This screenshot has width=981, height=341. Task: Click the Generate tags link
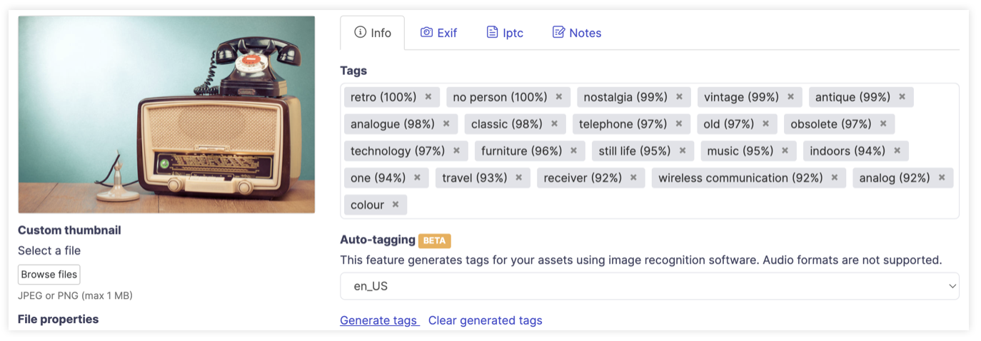379,320
